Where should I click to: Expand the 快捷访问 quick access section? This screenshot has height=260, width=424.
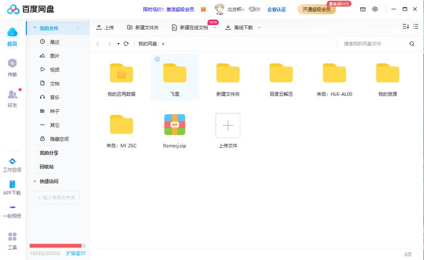(x=35, y=181)
